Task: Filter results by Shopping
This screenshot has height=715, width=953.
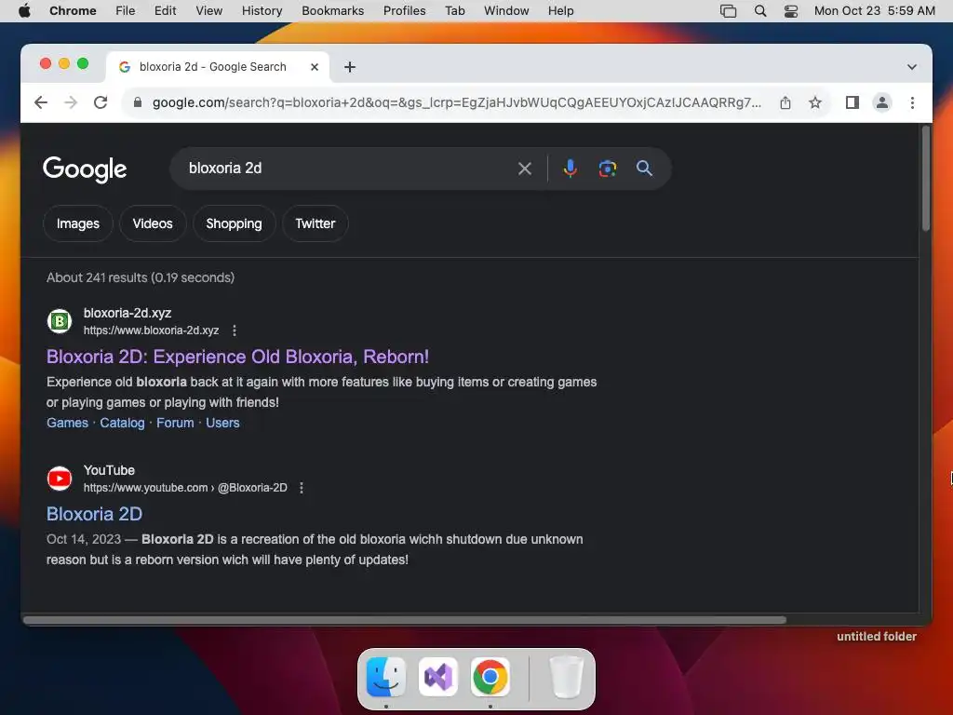Action: point(234,223)
